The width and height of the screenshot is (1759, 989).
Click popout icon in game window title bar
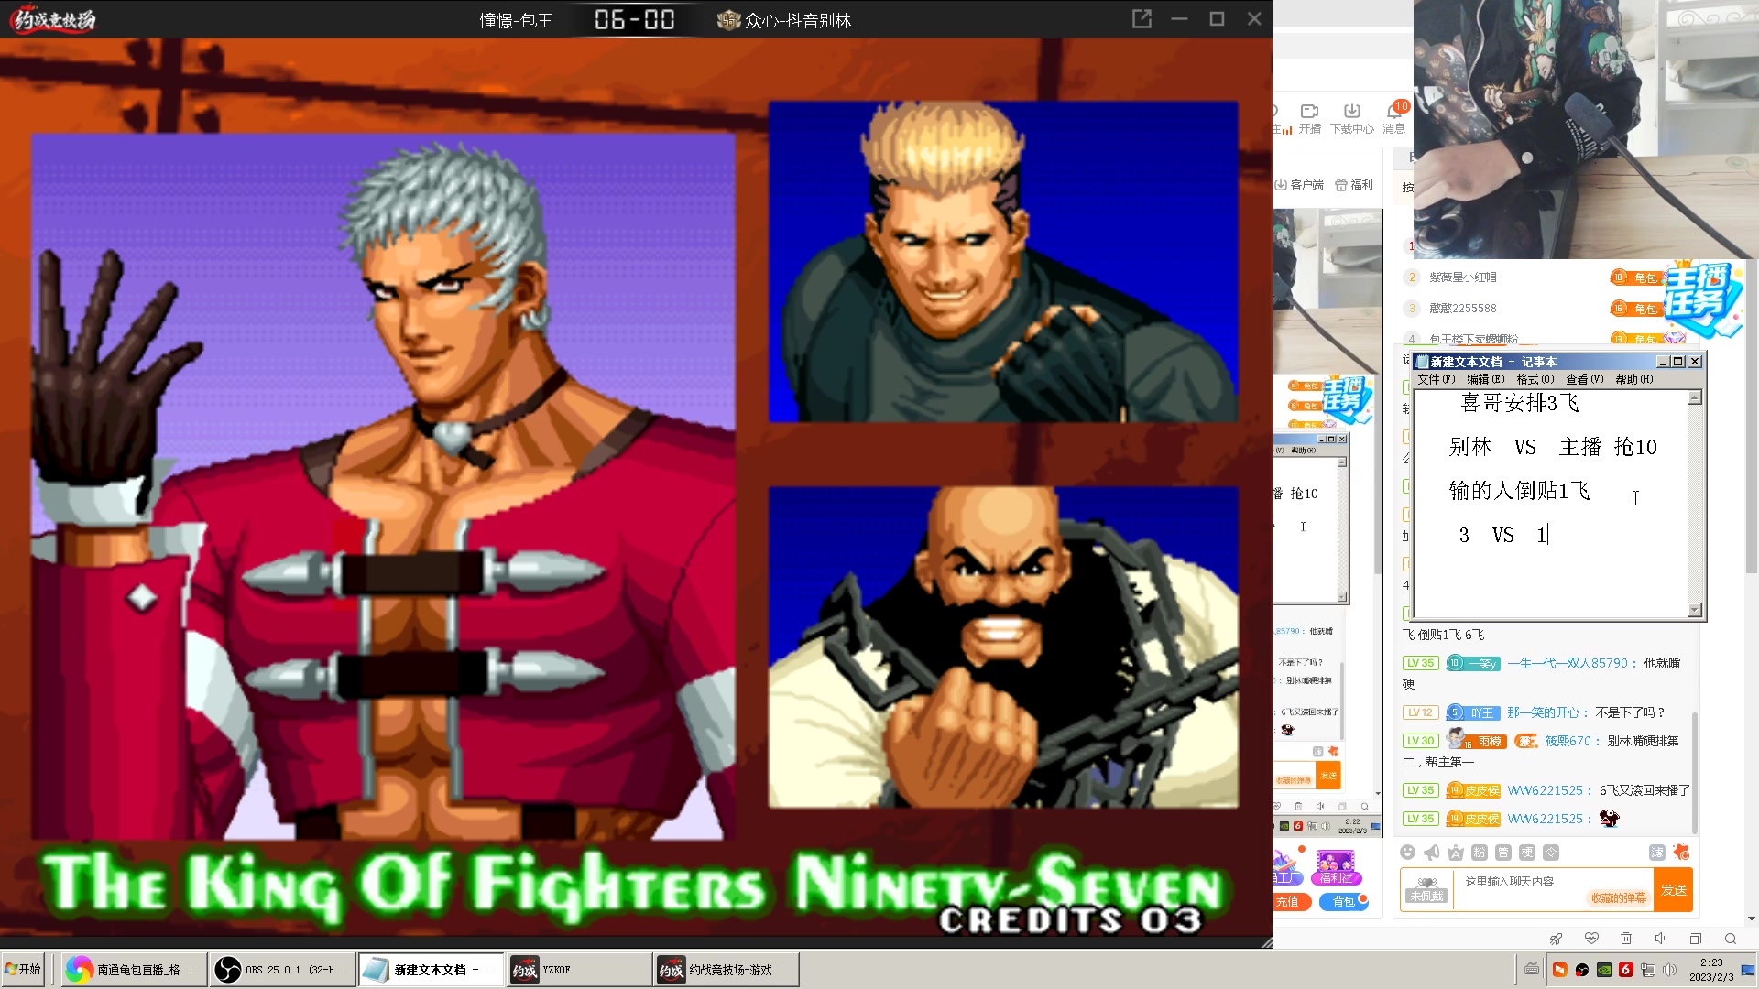click(1142, 19)
